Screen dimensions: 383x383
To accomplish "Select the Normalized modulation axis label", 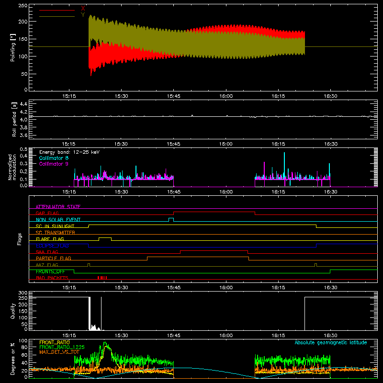I will 12,167.
